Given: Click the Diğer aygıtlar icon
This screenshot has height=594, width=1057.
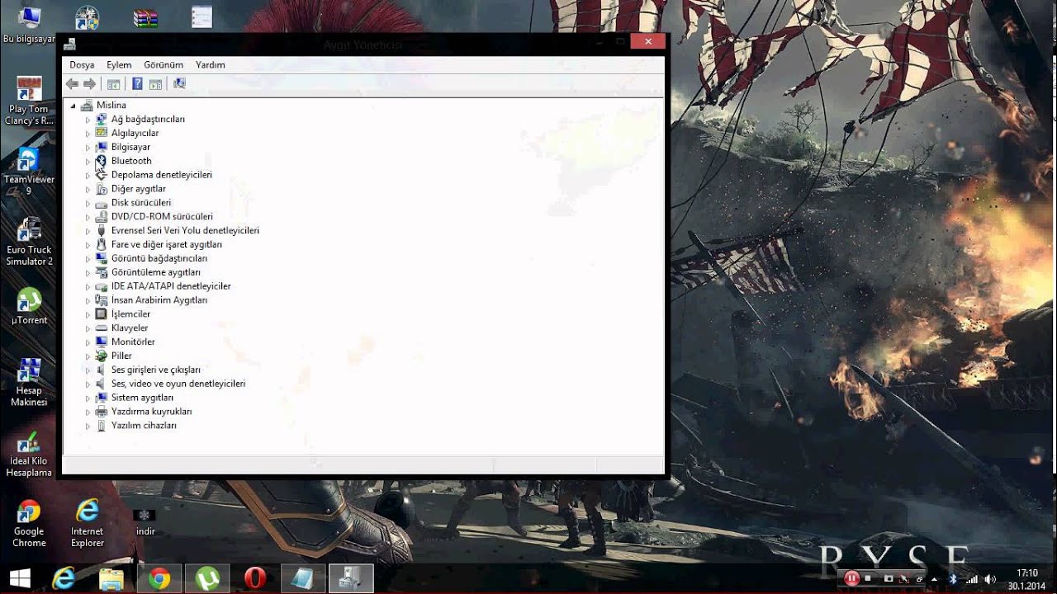Looking at the screenshot, I should pyautogui.click(x=101, y=189).
